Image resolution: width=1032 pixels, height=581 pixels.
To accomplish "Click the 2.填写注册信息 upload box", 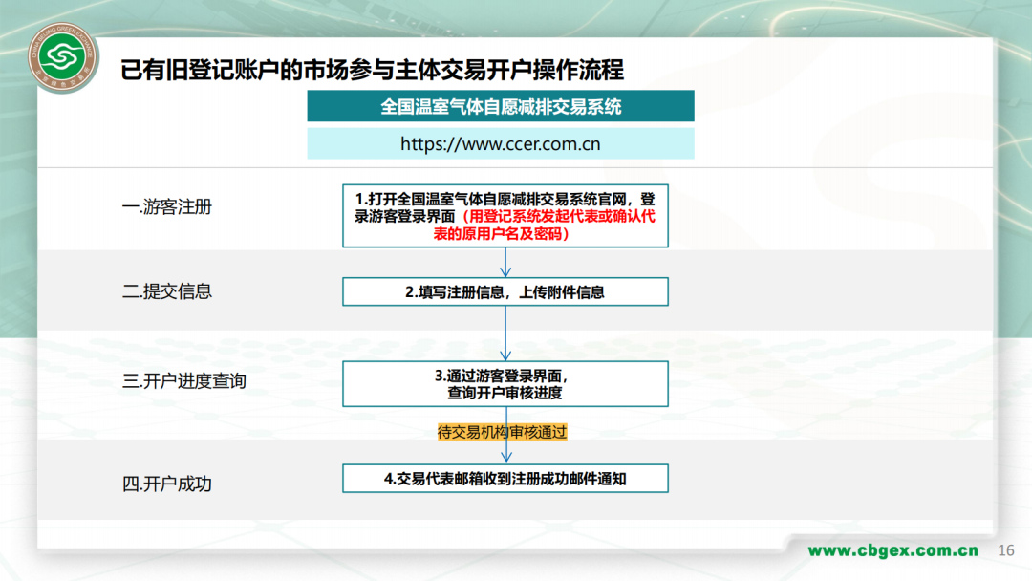I will click(504, 291).
